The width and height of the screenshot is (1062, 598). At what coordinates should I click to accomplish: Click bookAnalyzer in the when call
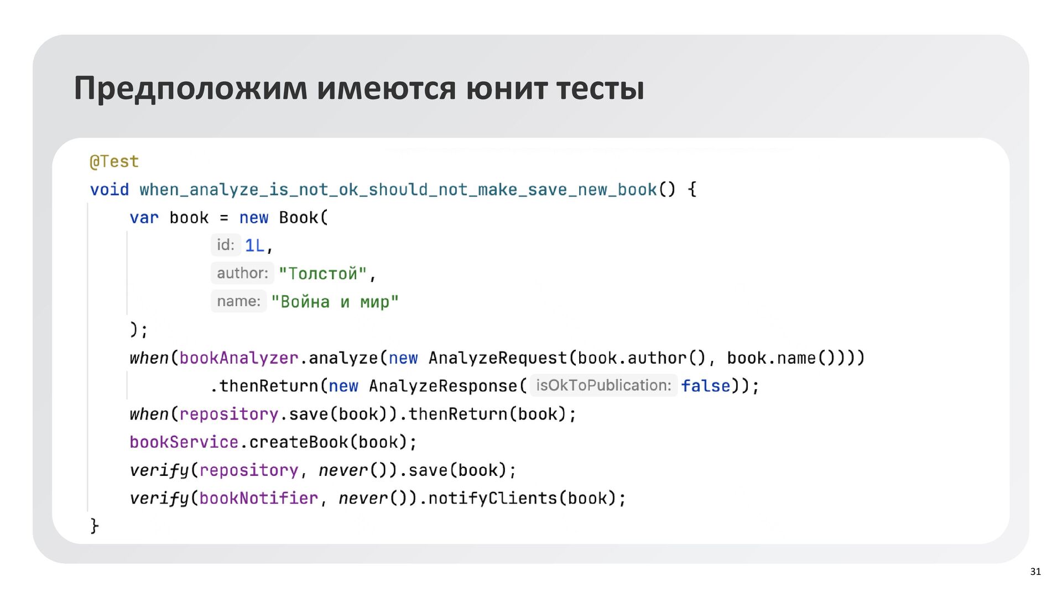tap(238, 358)
